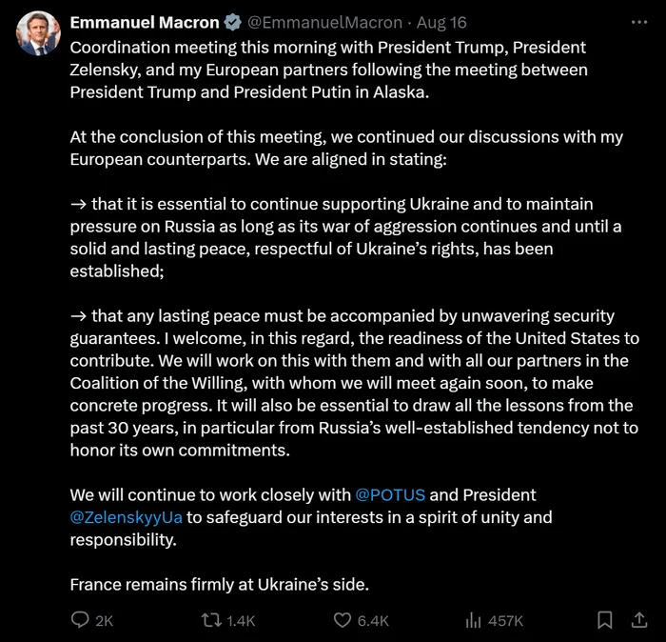Click the line 'France remains firmly at Ukraine's side'
This screenshot has height=642, width=666.
219,584
